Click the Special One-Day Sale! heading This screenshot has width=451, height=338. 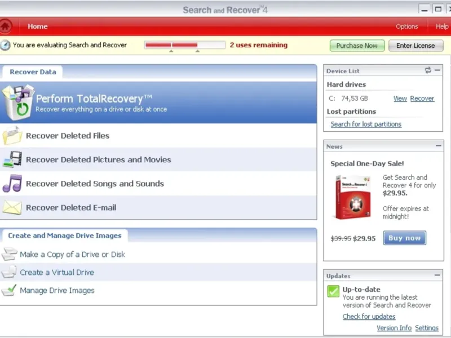(x=367, y=163)
